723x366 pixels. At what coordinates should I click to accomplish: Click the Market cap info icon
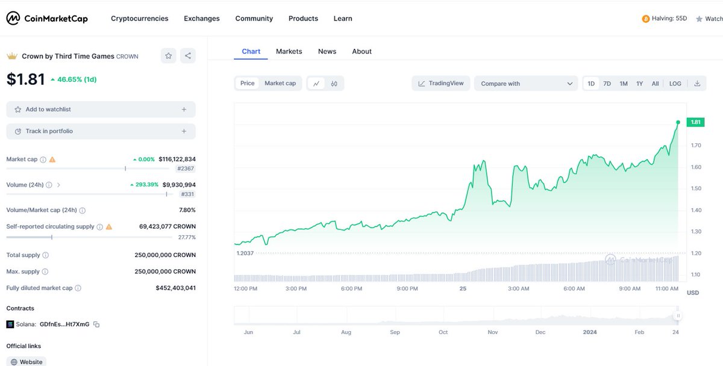[x=43, y=160]
